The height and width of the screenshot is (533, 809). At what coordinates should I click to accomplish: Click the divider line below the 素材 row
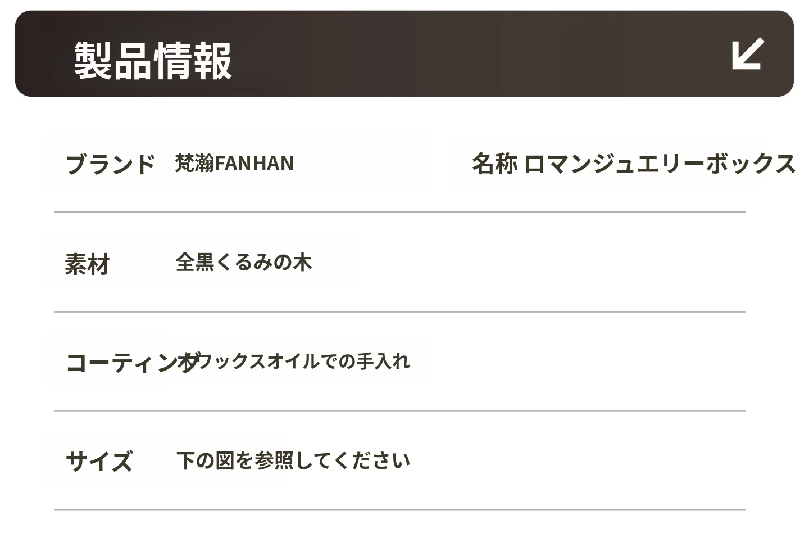(x=399, y=312)
